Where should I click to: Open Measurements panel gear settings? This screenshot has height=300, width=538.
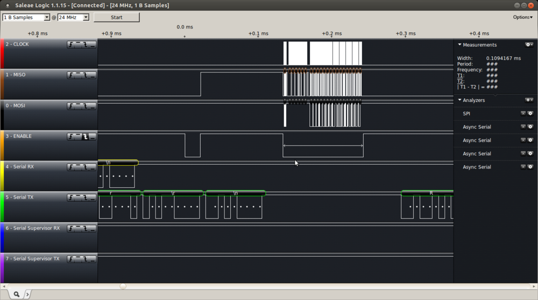coord(529,45)
